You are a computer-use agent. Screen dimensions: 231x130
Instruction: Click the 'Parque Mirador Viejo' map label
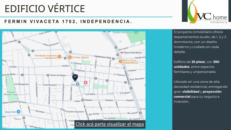coord(11,93)
